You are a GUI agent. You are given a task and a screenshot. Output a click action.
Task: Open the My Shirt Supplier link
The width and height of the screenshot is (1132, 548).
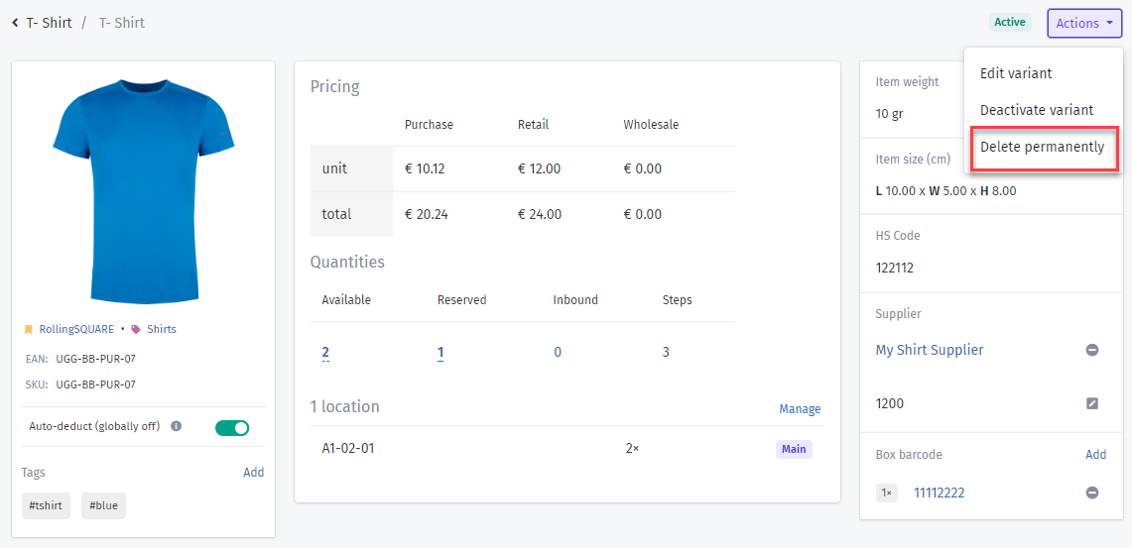[930, 350]
